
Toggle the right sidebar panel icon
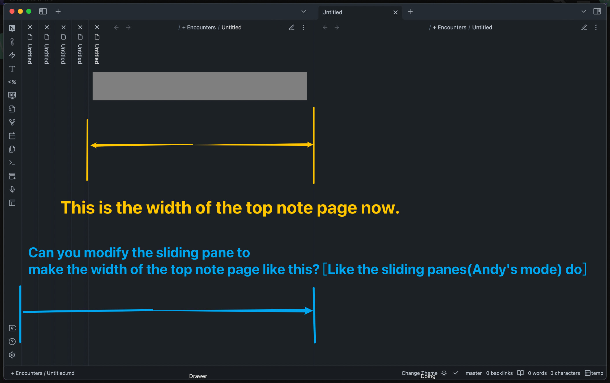tap(597, 11)
